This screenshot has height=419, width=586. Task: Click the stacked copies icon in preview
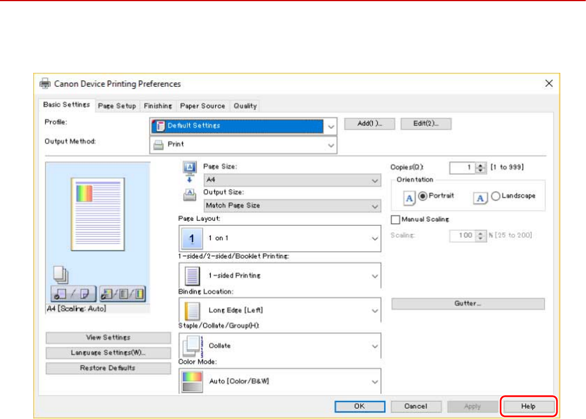61,274
